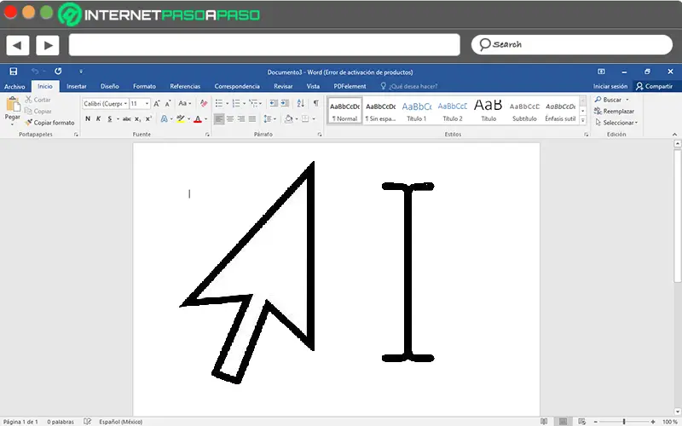Viewport: 682px width, 426px height.
Task: Open the Aa change case menu
Action: [x=184, y=103]
